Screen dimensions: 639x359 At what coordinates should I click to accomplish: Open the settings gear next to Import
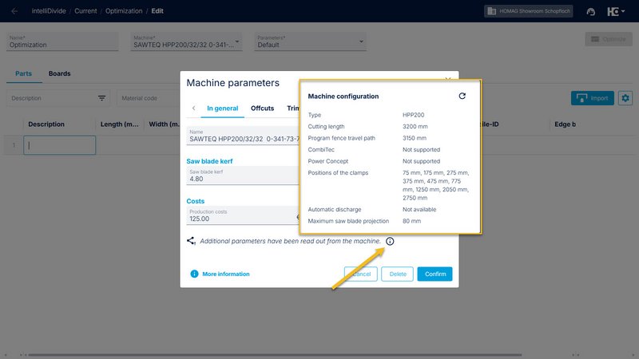pyautogui.click(x=625, y=98)
